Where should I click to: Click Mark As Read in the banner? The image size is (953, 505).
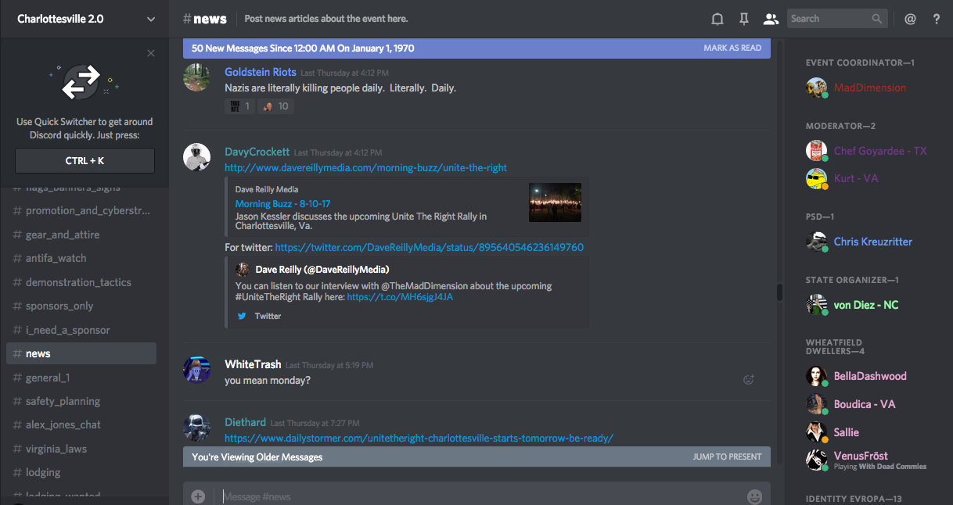(x=732, y=48)
